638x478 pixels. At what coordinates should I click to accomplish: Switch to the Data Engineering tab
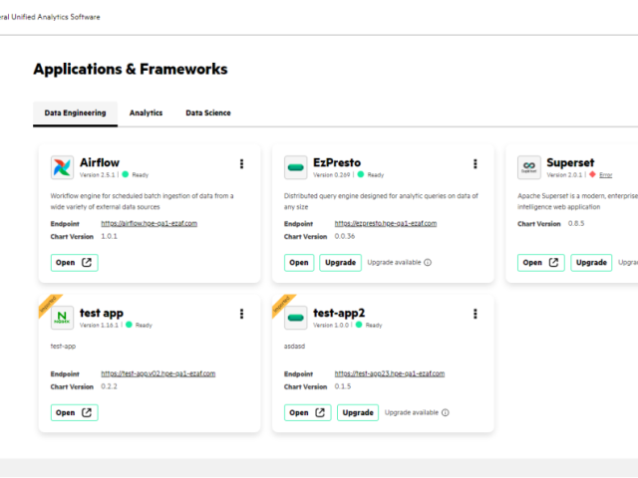click(76, 114)
